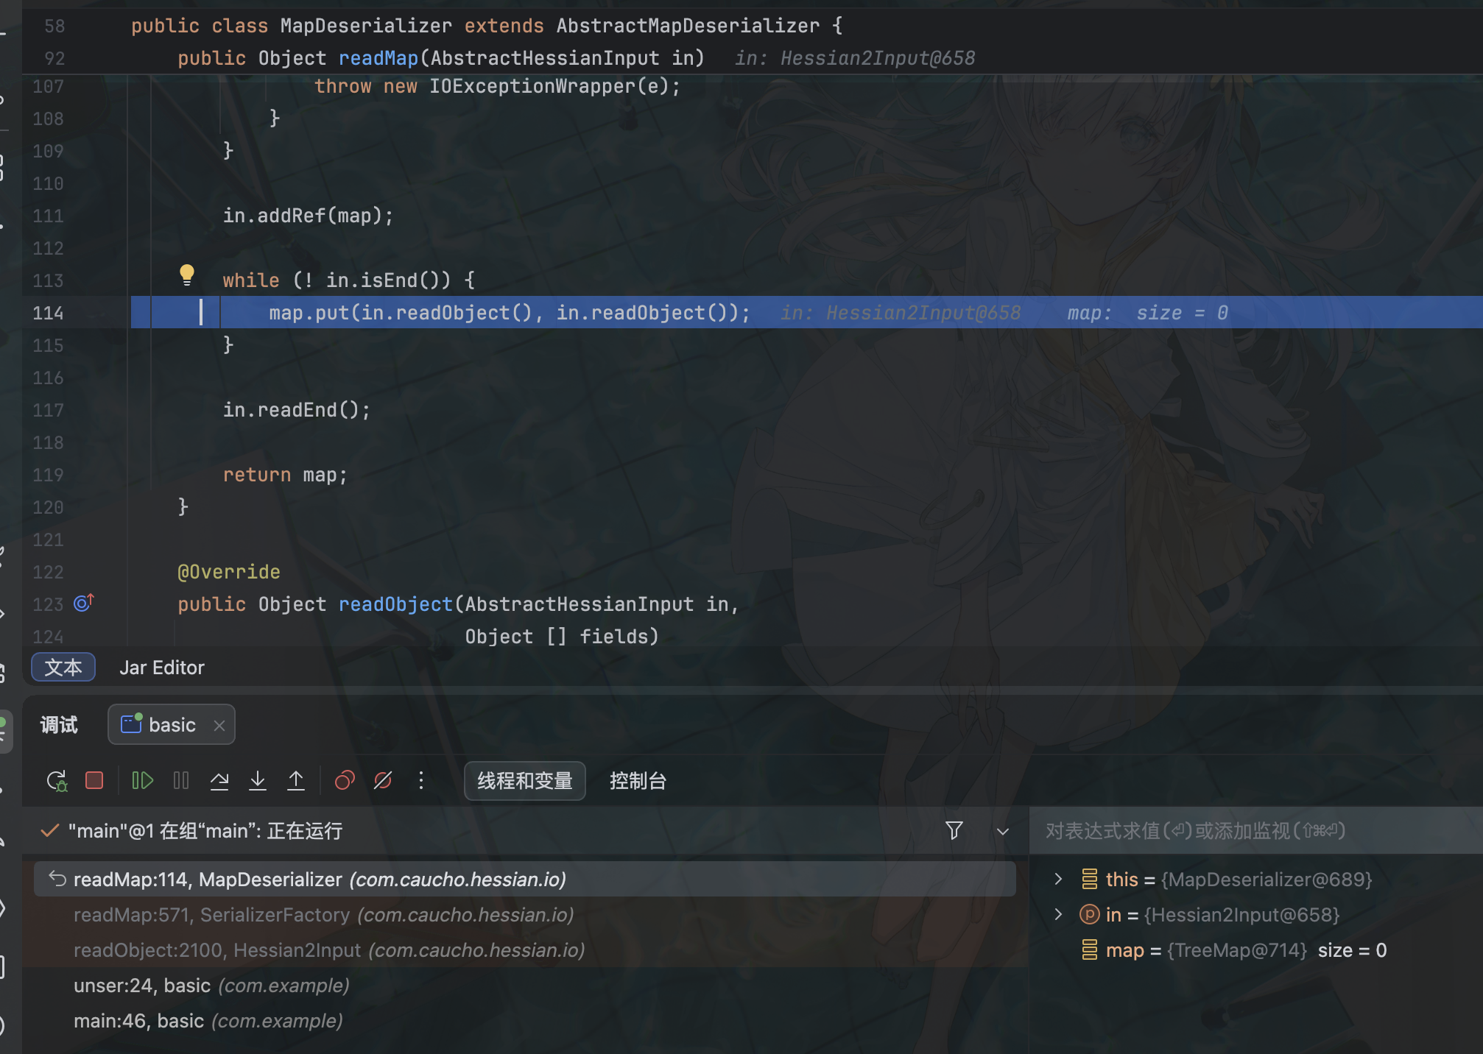Close the basic debug tab

tap(219, 725)
